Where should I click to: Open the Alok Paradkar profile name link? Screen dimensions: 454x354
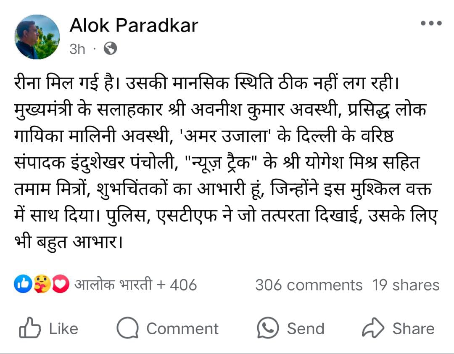tap(133, 26)
